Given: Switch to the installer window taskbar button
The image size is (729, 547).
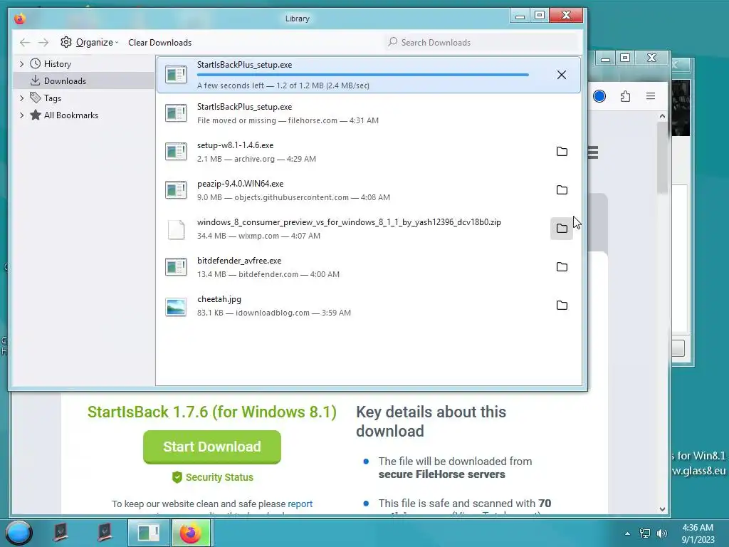Looking at the screenshot, I should pos(148,533).
